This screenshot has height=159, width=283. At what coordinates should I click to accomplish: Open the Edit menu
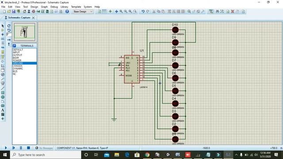10,7
